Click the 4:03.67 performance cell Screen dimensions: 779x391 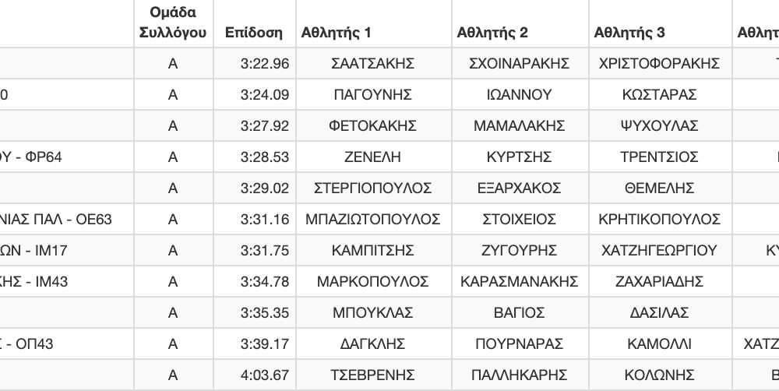point(255,375)
